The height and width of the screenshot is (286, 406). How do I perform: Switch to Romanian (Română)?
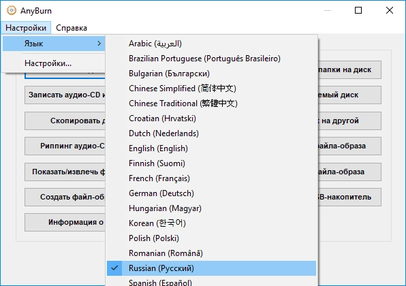pos(211,253)
